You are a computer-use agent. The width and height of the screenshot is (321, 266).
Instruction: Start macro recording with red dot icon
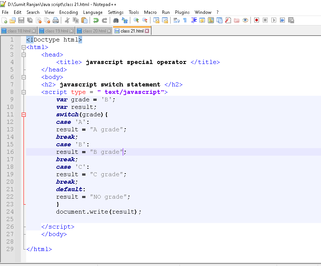pos(256,20)
